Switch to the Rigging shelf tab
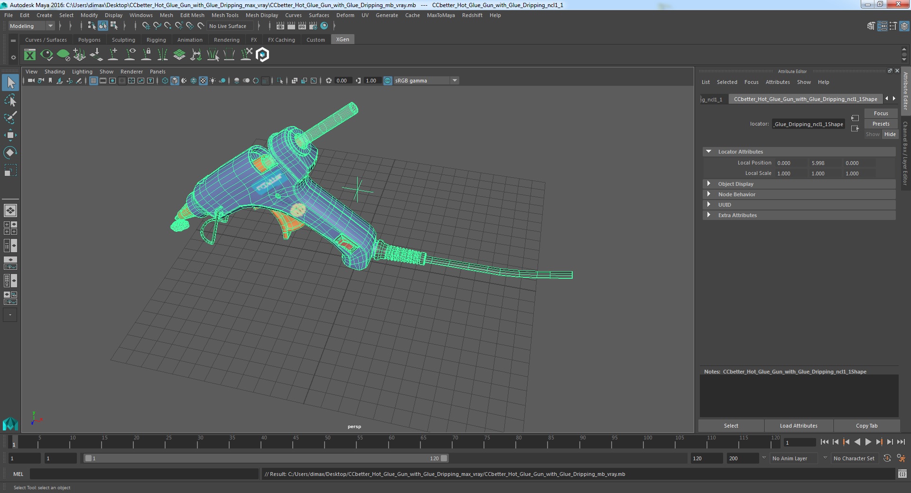Screen dimensions: 911x493 pyautogui.click(x=156, y=40)
